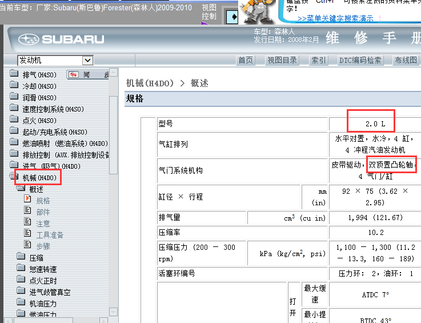The height and width of the screenshot is (323, 421).
Task: Open folder icon for 点火(H4SO)
Action: (x=14, y=119)
